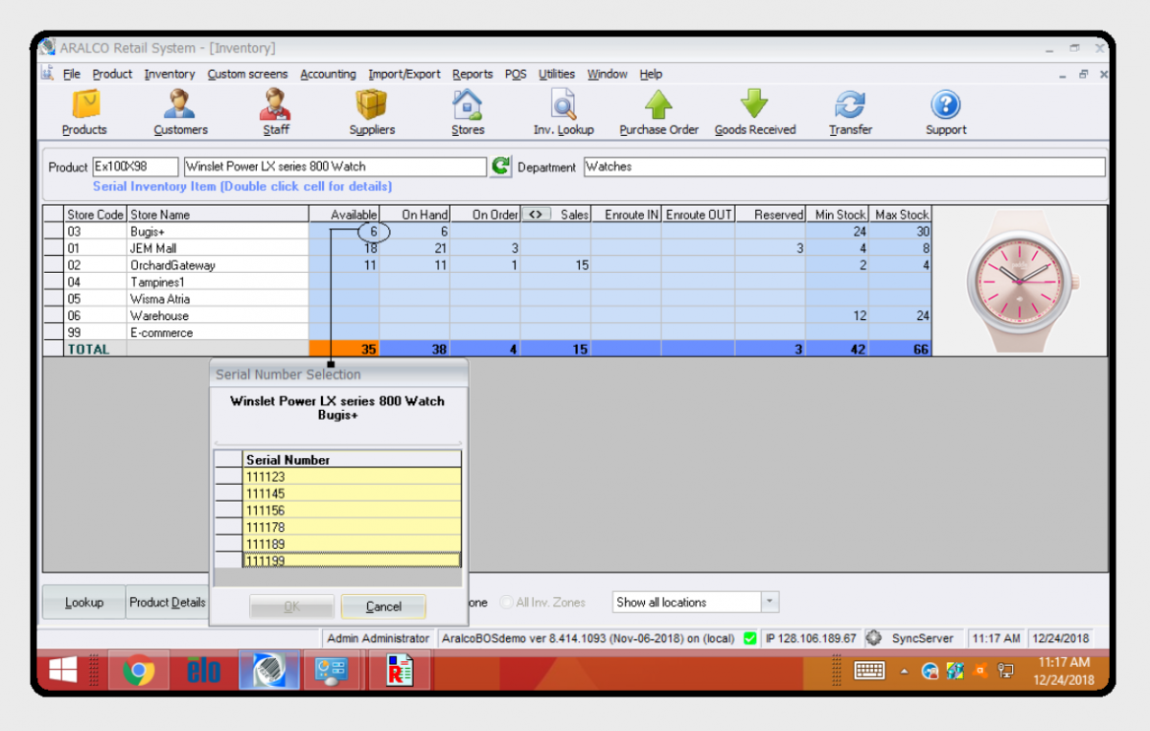This screenshot has height=731, width=1150.
Task: Open the Customers toolbar icon
Action: [180, 112]
